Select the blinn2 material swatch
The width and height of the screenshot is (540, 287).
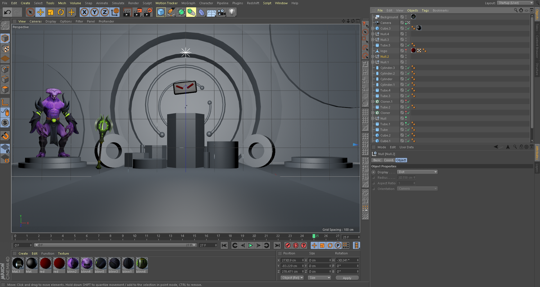[x=73, y=264]
